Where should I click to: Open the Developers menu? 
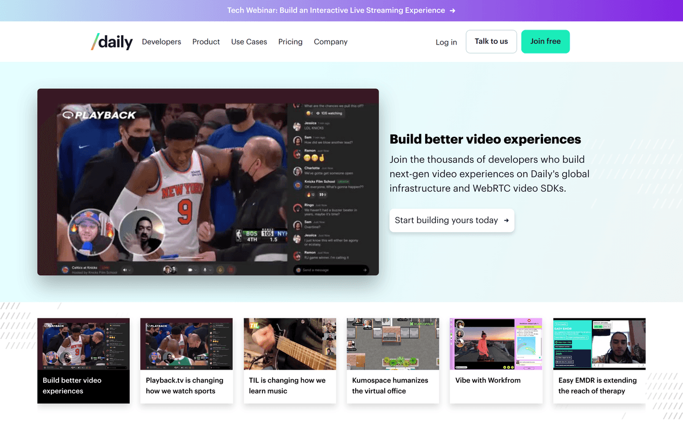162,42
